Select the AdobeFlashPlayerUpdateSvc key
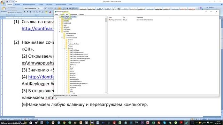Screen dimensions: 223x125 pos(79,83)
